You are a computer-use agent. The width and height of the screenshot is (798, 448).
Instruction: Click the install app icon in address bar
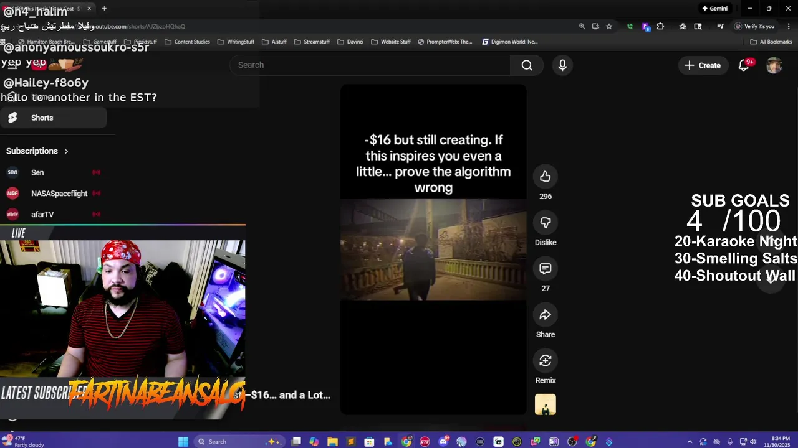(595, 26)
